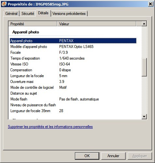Click the F/3.9 value
This screenshot has height=163, width=155.
pyautogui.click(x=63, y=52)
